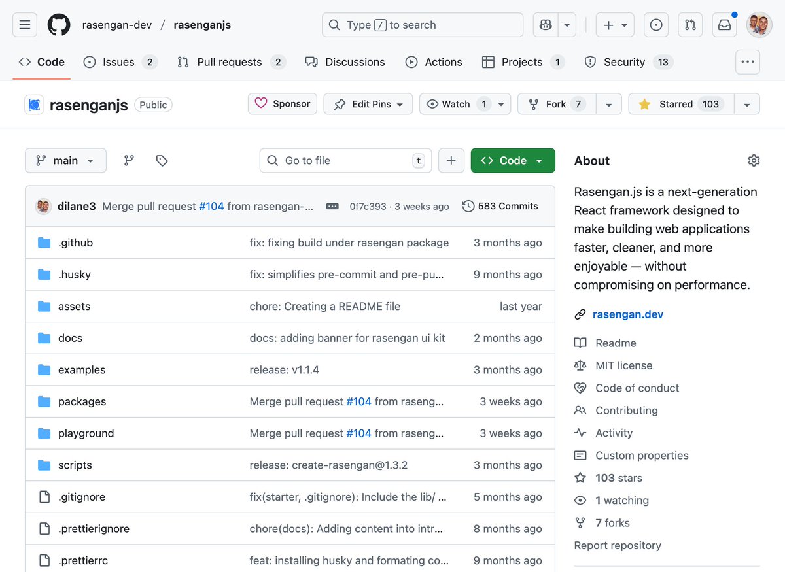Open About settings with the gear icon
The image size is (785, 572).
pos(754,160)
